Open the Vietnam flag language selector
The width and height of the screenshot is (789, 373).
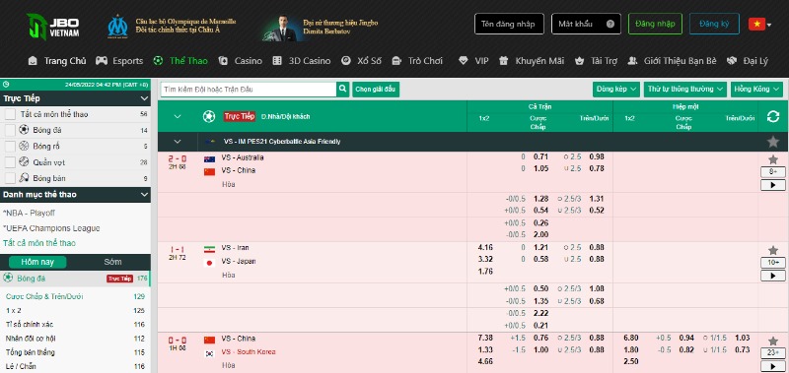[759, 24]
